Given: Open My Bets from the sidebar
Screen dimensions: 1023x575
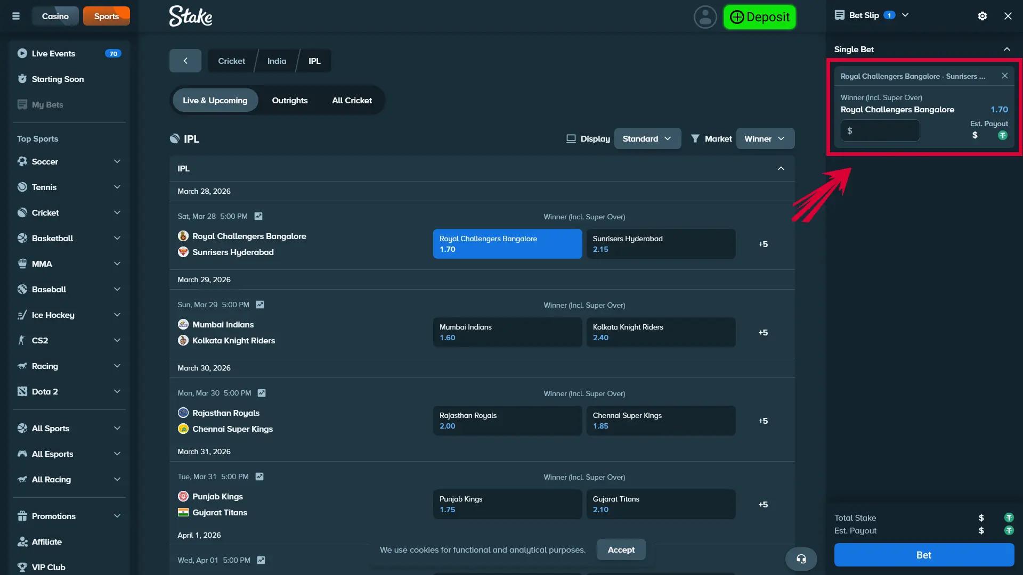Looking at the screenshot, I should [47, 104].
